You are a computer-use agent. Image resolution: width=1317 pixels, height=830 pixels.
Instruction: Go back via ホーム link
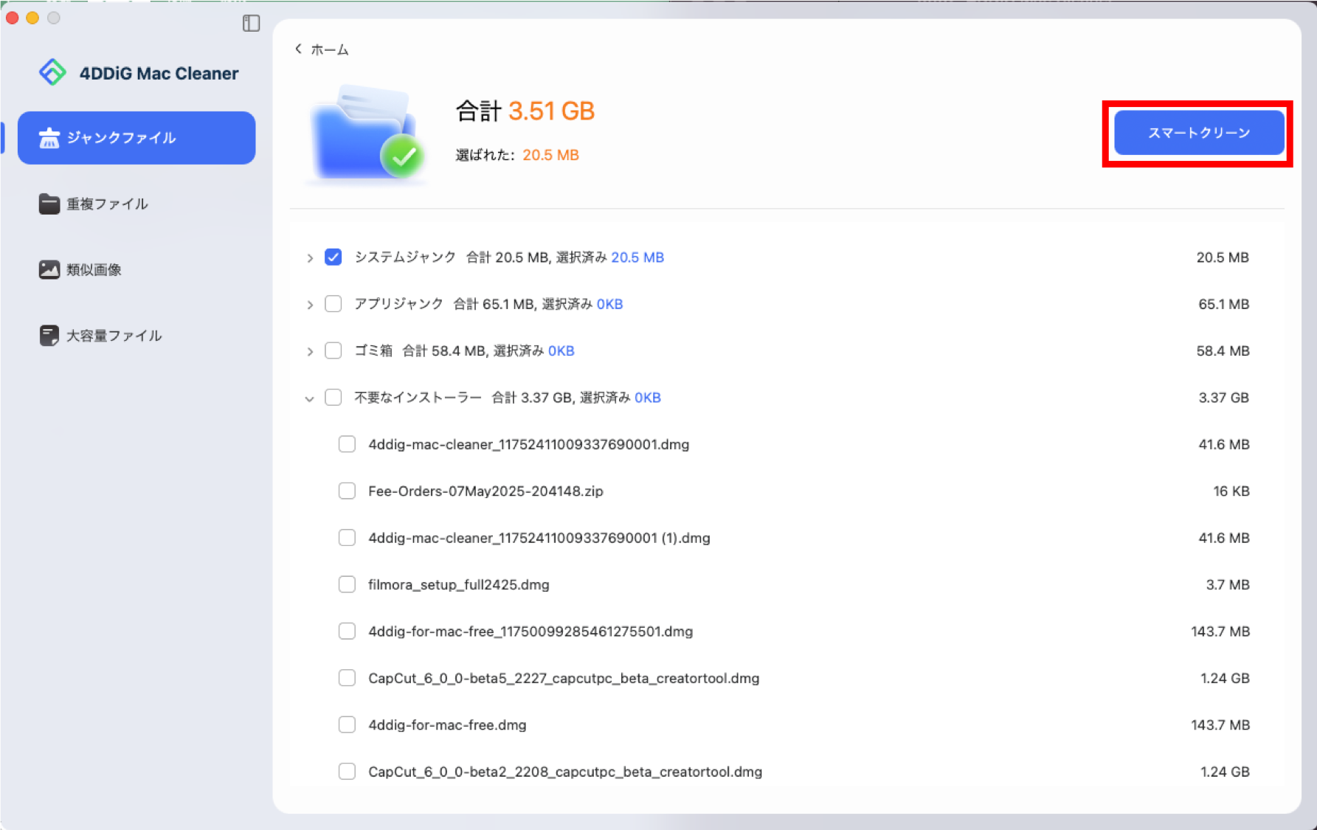coord(329,49)
